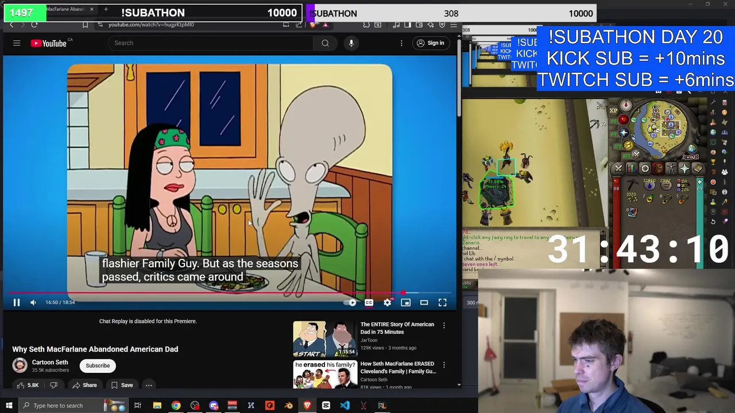Subscribe to Cartoon Seth channel
Screen dimensions: 735x413
(x=98, y=365)
